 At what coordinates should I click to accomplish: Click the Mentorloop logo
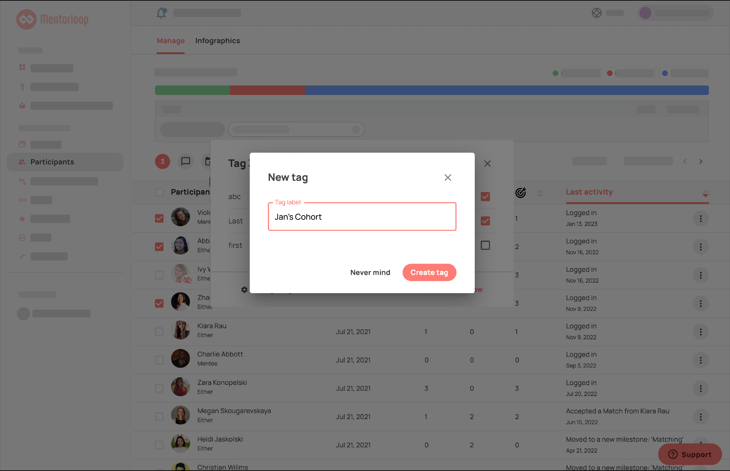pyautogui.click(x=52, y=19)
